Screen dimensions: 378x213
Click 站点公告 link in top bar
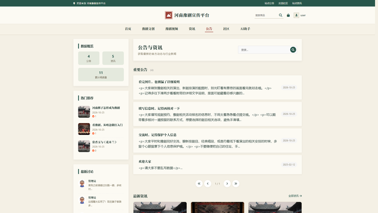pyautogui.click(x=269, y=3)
